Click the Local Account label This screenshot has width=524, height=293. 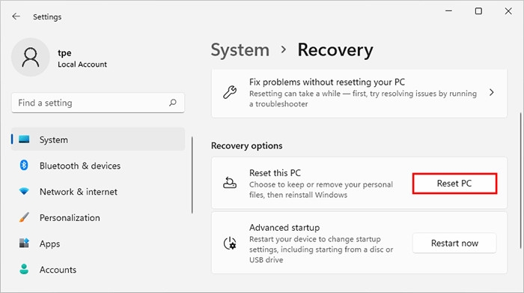pos(82,64)
